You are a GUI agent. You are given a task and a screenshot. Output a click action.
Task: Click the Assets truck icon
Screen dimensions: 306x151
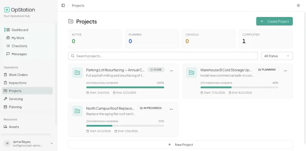(5, 127)
